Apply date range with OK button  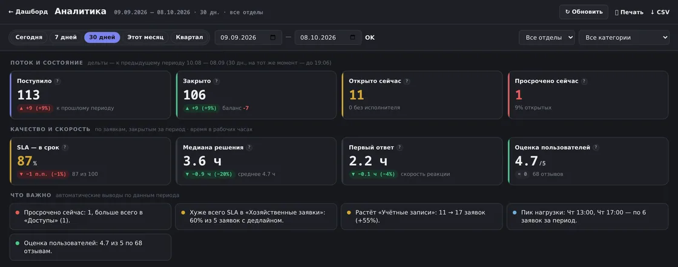(x=370, y=38)
